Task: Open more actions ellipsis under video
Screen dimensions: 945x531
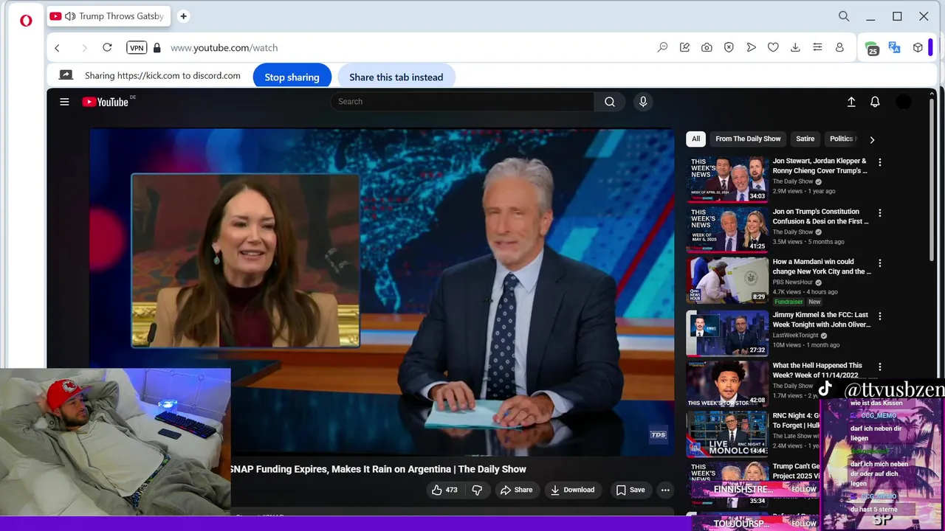Action: 665,490
